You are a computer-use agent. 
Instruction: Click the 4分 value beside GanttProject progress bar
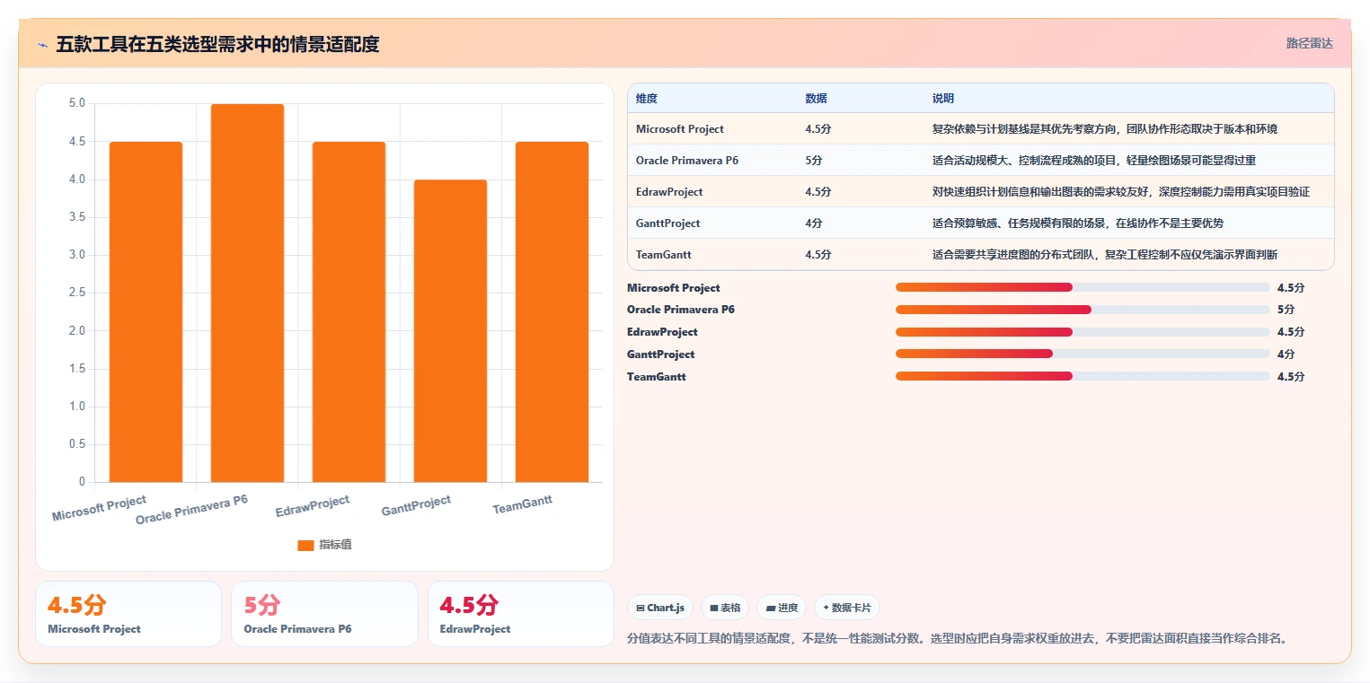click(1286, 355)
